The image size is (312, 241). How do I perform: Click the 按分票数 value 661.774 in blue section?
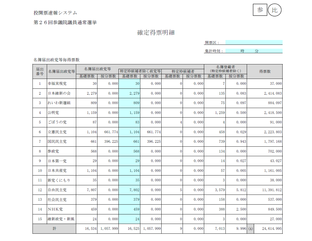pyautogui.click(x=154, y=132)
